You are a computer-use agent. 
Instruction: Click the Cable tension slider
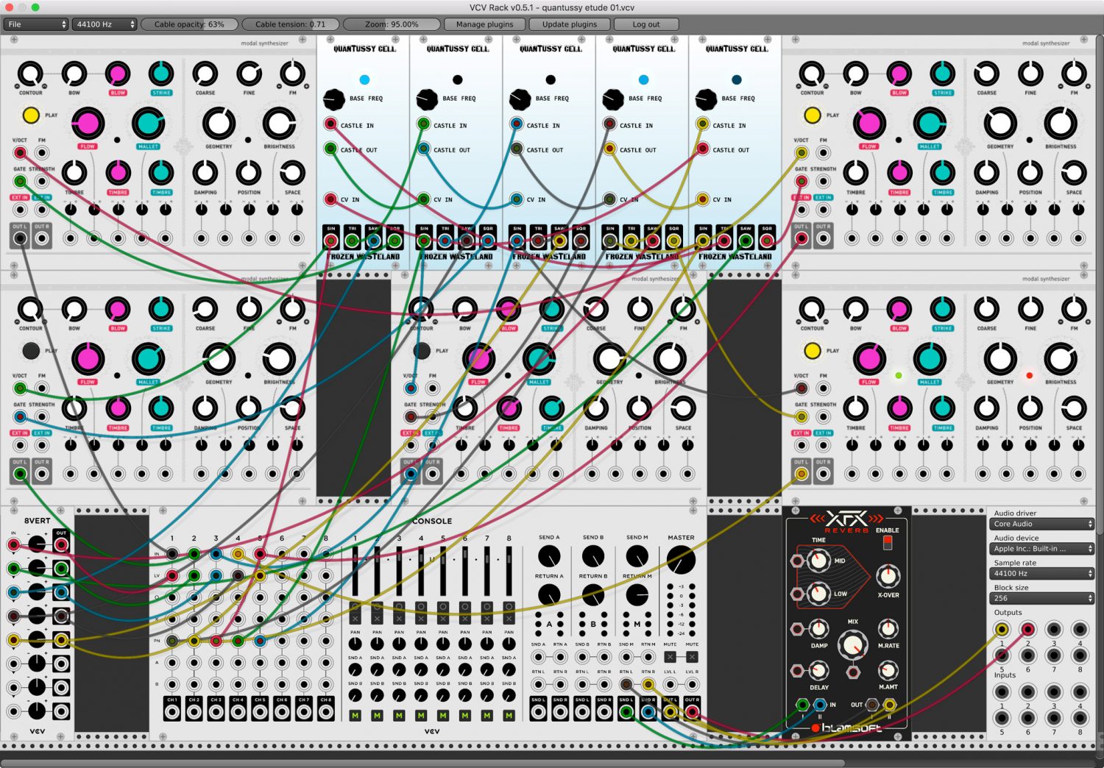290,24
